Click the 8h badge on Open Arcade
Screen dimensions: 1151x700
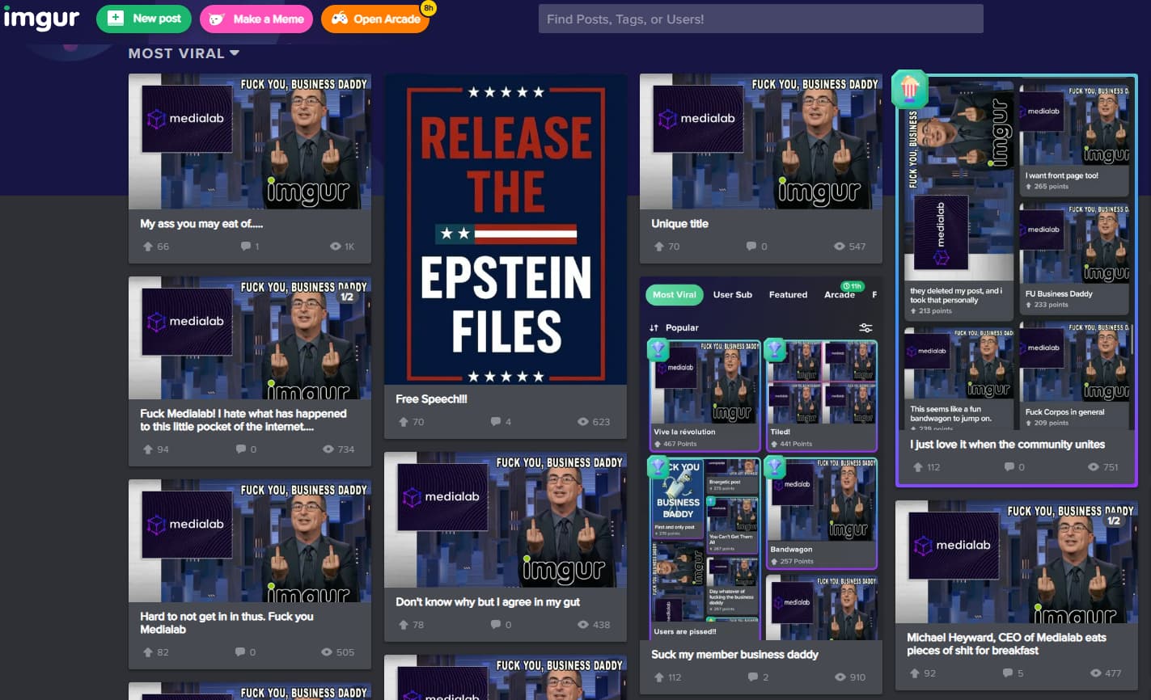429,8
